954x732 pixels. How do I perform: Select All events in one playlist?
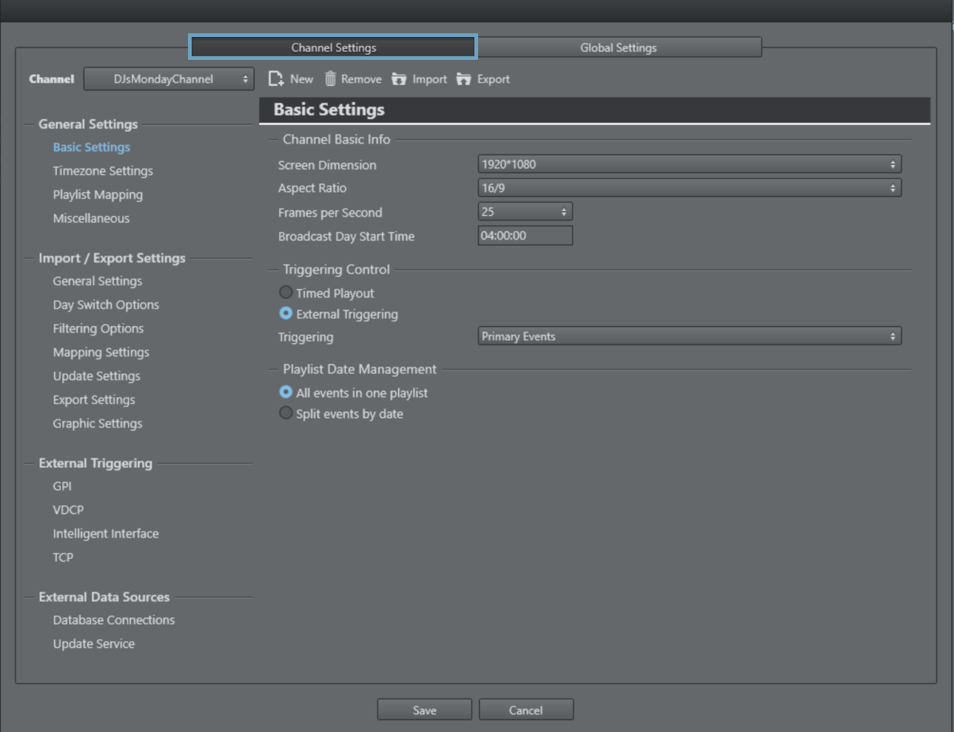click(286, 393)
